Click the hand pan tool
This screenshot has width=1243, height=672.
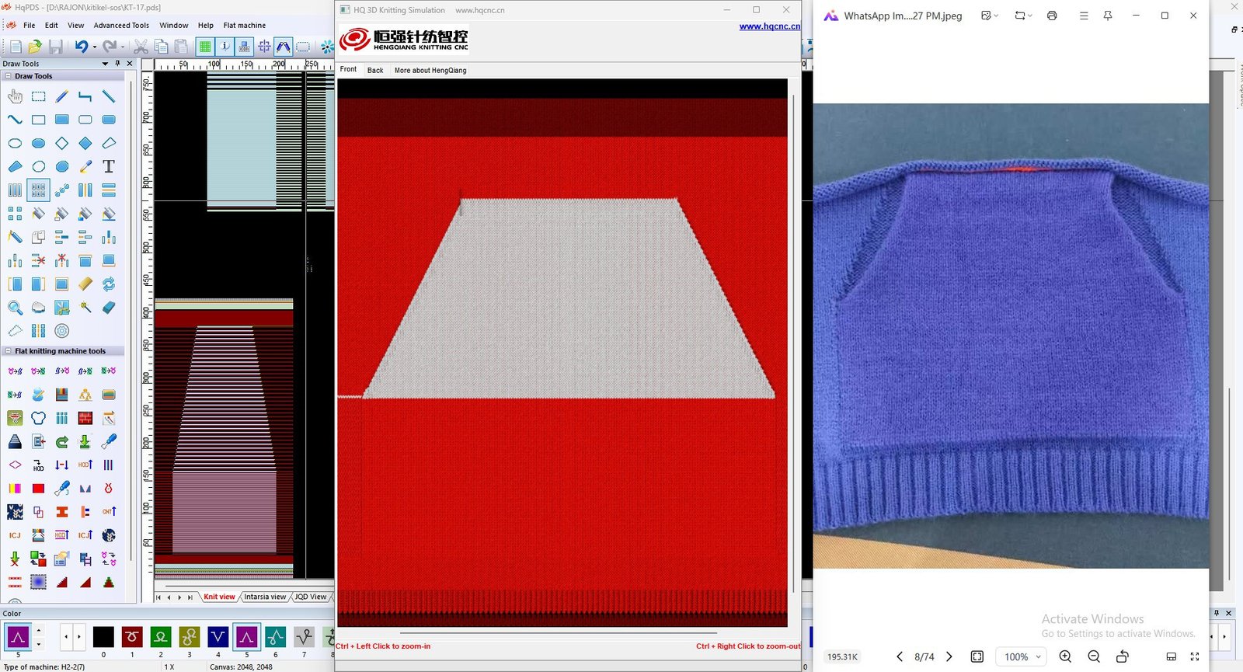click(15, 96)
